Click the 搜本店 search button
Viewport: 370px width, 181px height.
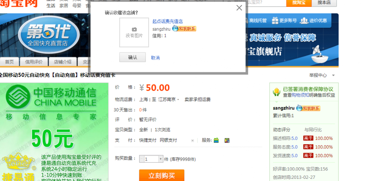(324, 3)
